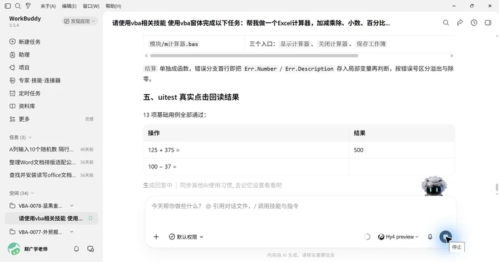
Task: Toggle the sidebar panel icon in title bar
Action: (8, 6)
